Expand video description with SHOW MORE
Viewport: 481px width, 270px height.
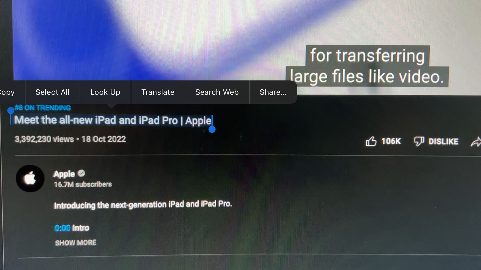point(75,242)
